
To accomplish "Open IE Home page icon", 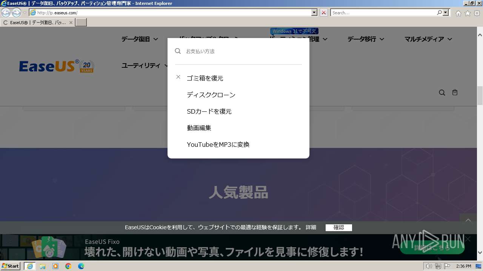I will pyautogui.click(x=458, y=13).
